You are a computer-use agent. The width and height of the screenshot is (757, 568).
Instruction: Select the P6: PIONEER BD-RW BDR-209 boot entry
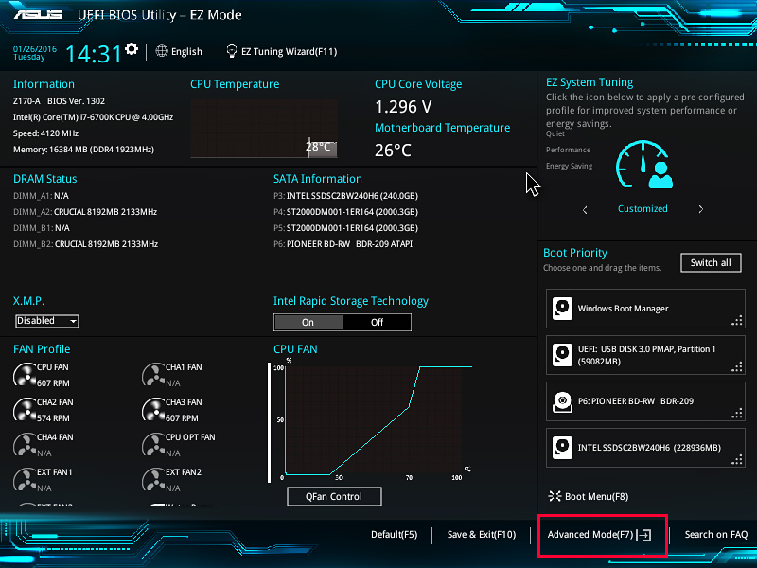tap(645, 401)
